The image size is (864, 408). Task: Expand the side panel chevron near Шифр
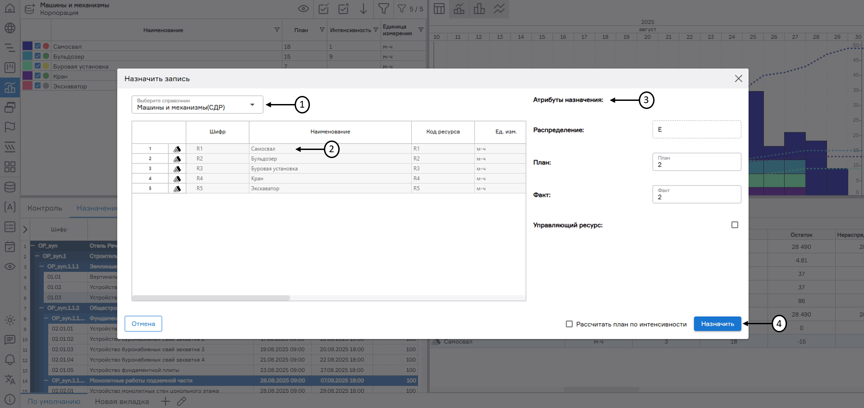pyautogui.click(x=25, y=229)
